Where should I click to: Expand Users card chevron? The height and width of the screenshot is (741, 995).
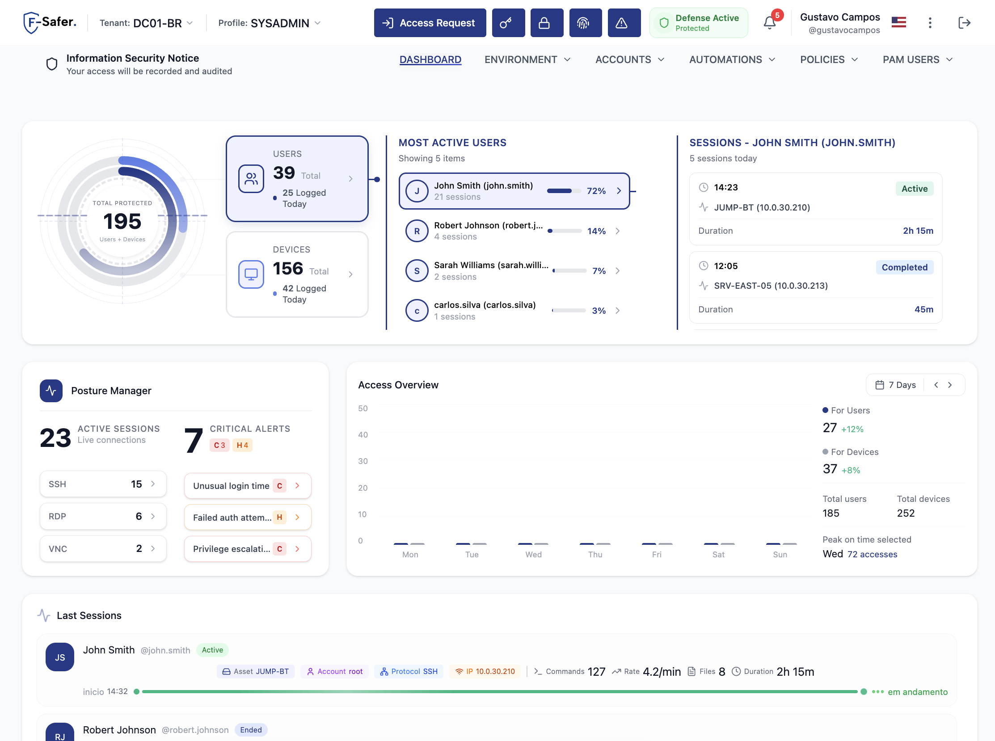(351, 179)
